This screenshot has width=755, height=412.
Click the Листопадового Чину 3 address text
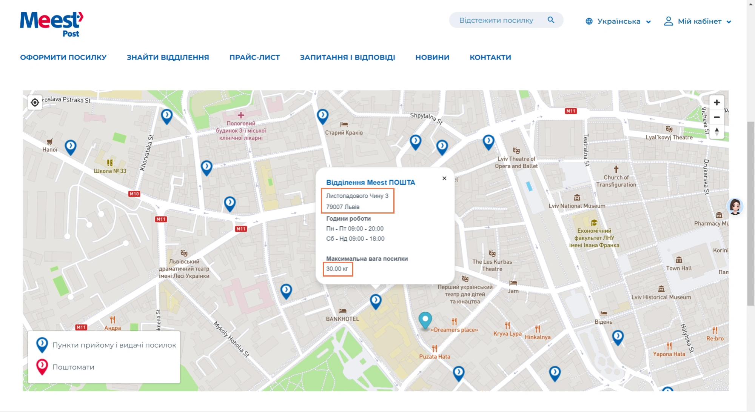[357, 196]
